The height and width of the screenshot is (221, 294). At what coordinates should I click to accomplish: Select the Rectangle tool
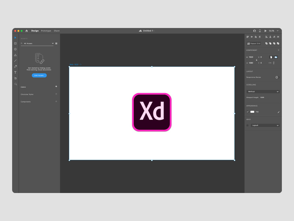(x=15, y=43)
